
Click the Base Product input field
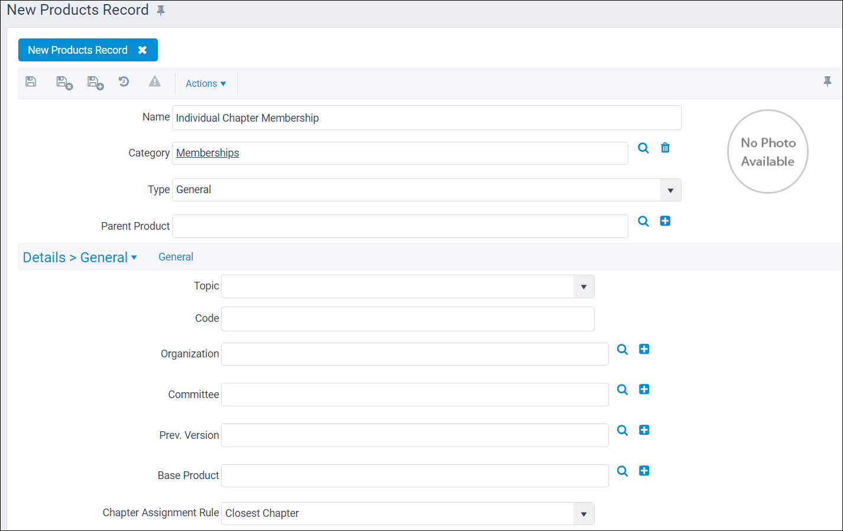415,475
